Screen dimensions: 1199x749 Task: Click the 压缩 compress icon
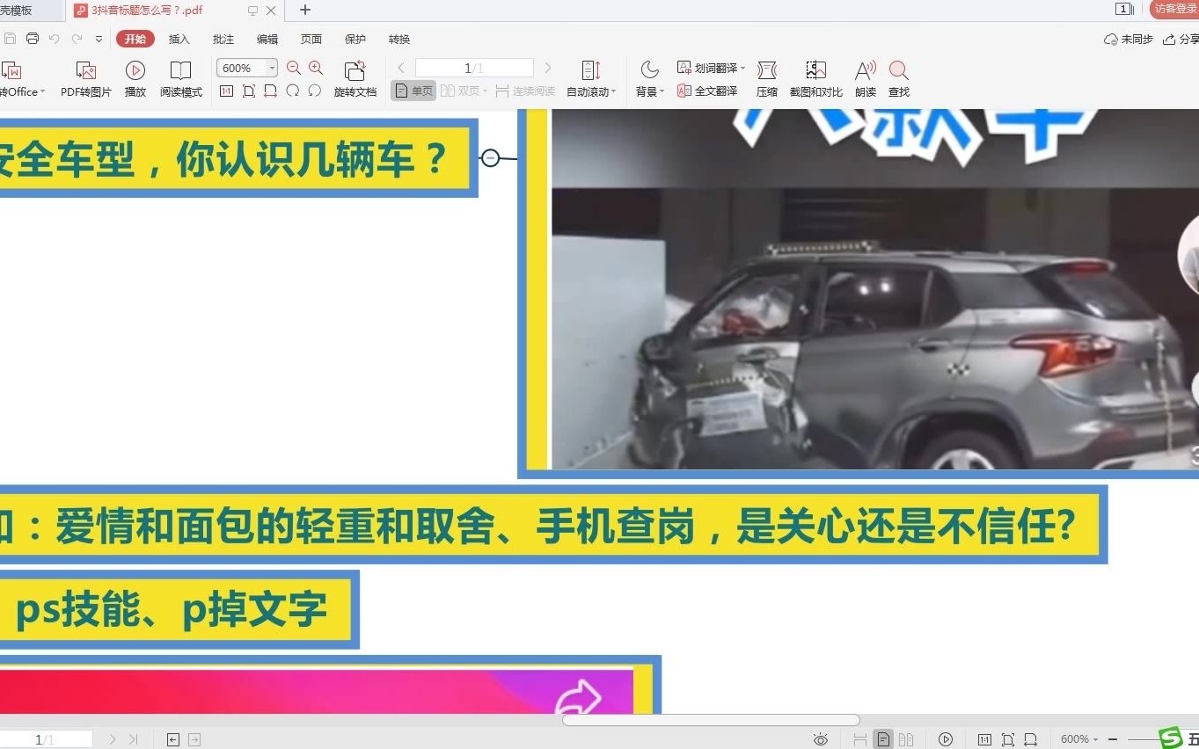point(767,70)
